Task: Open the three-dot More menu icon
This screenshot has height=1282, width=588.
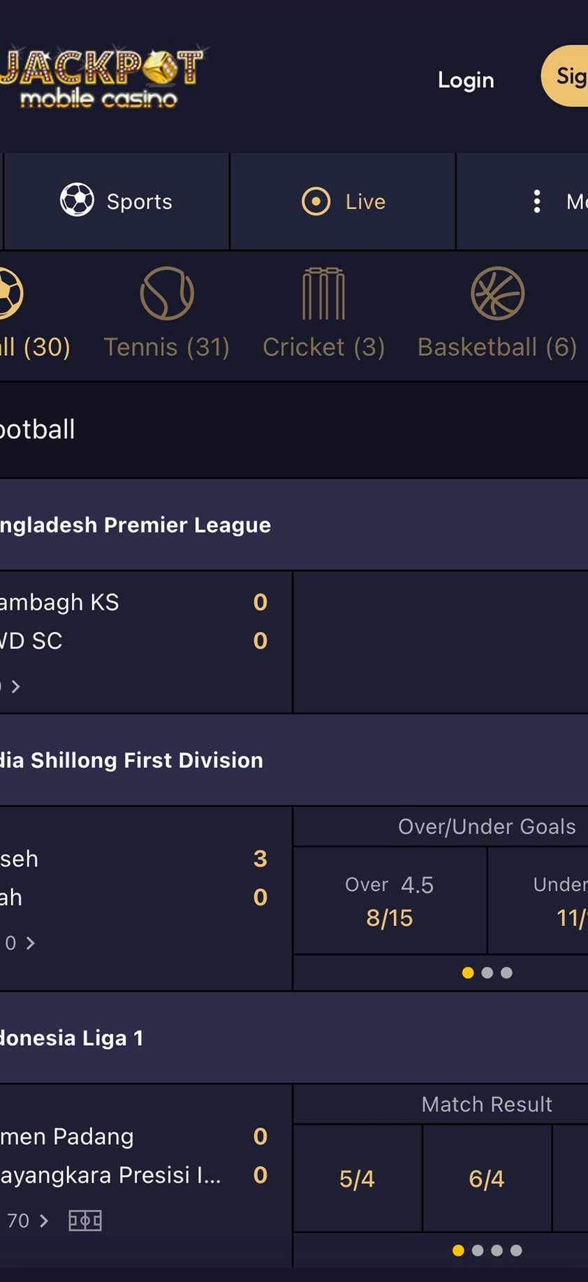Action: tap(536, 201)
